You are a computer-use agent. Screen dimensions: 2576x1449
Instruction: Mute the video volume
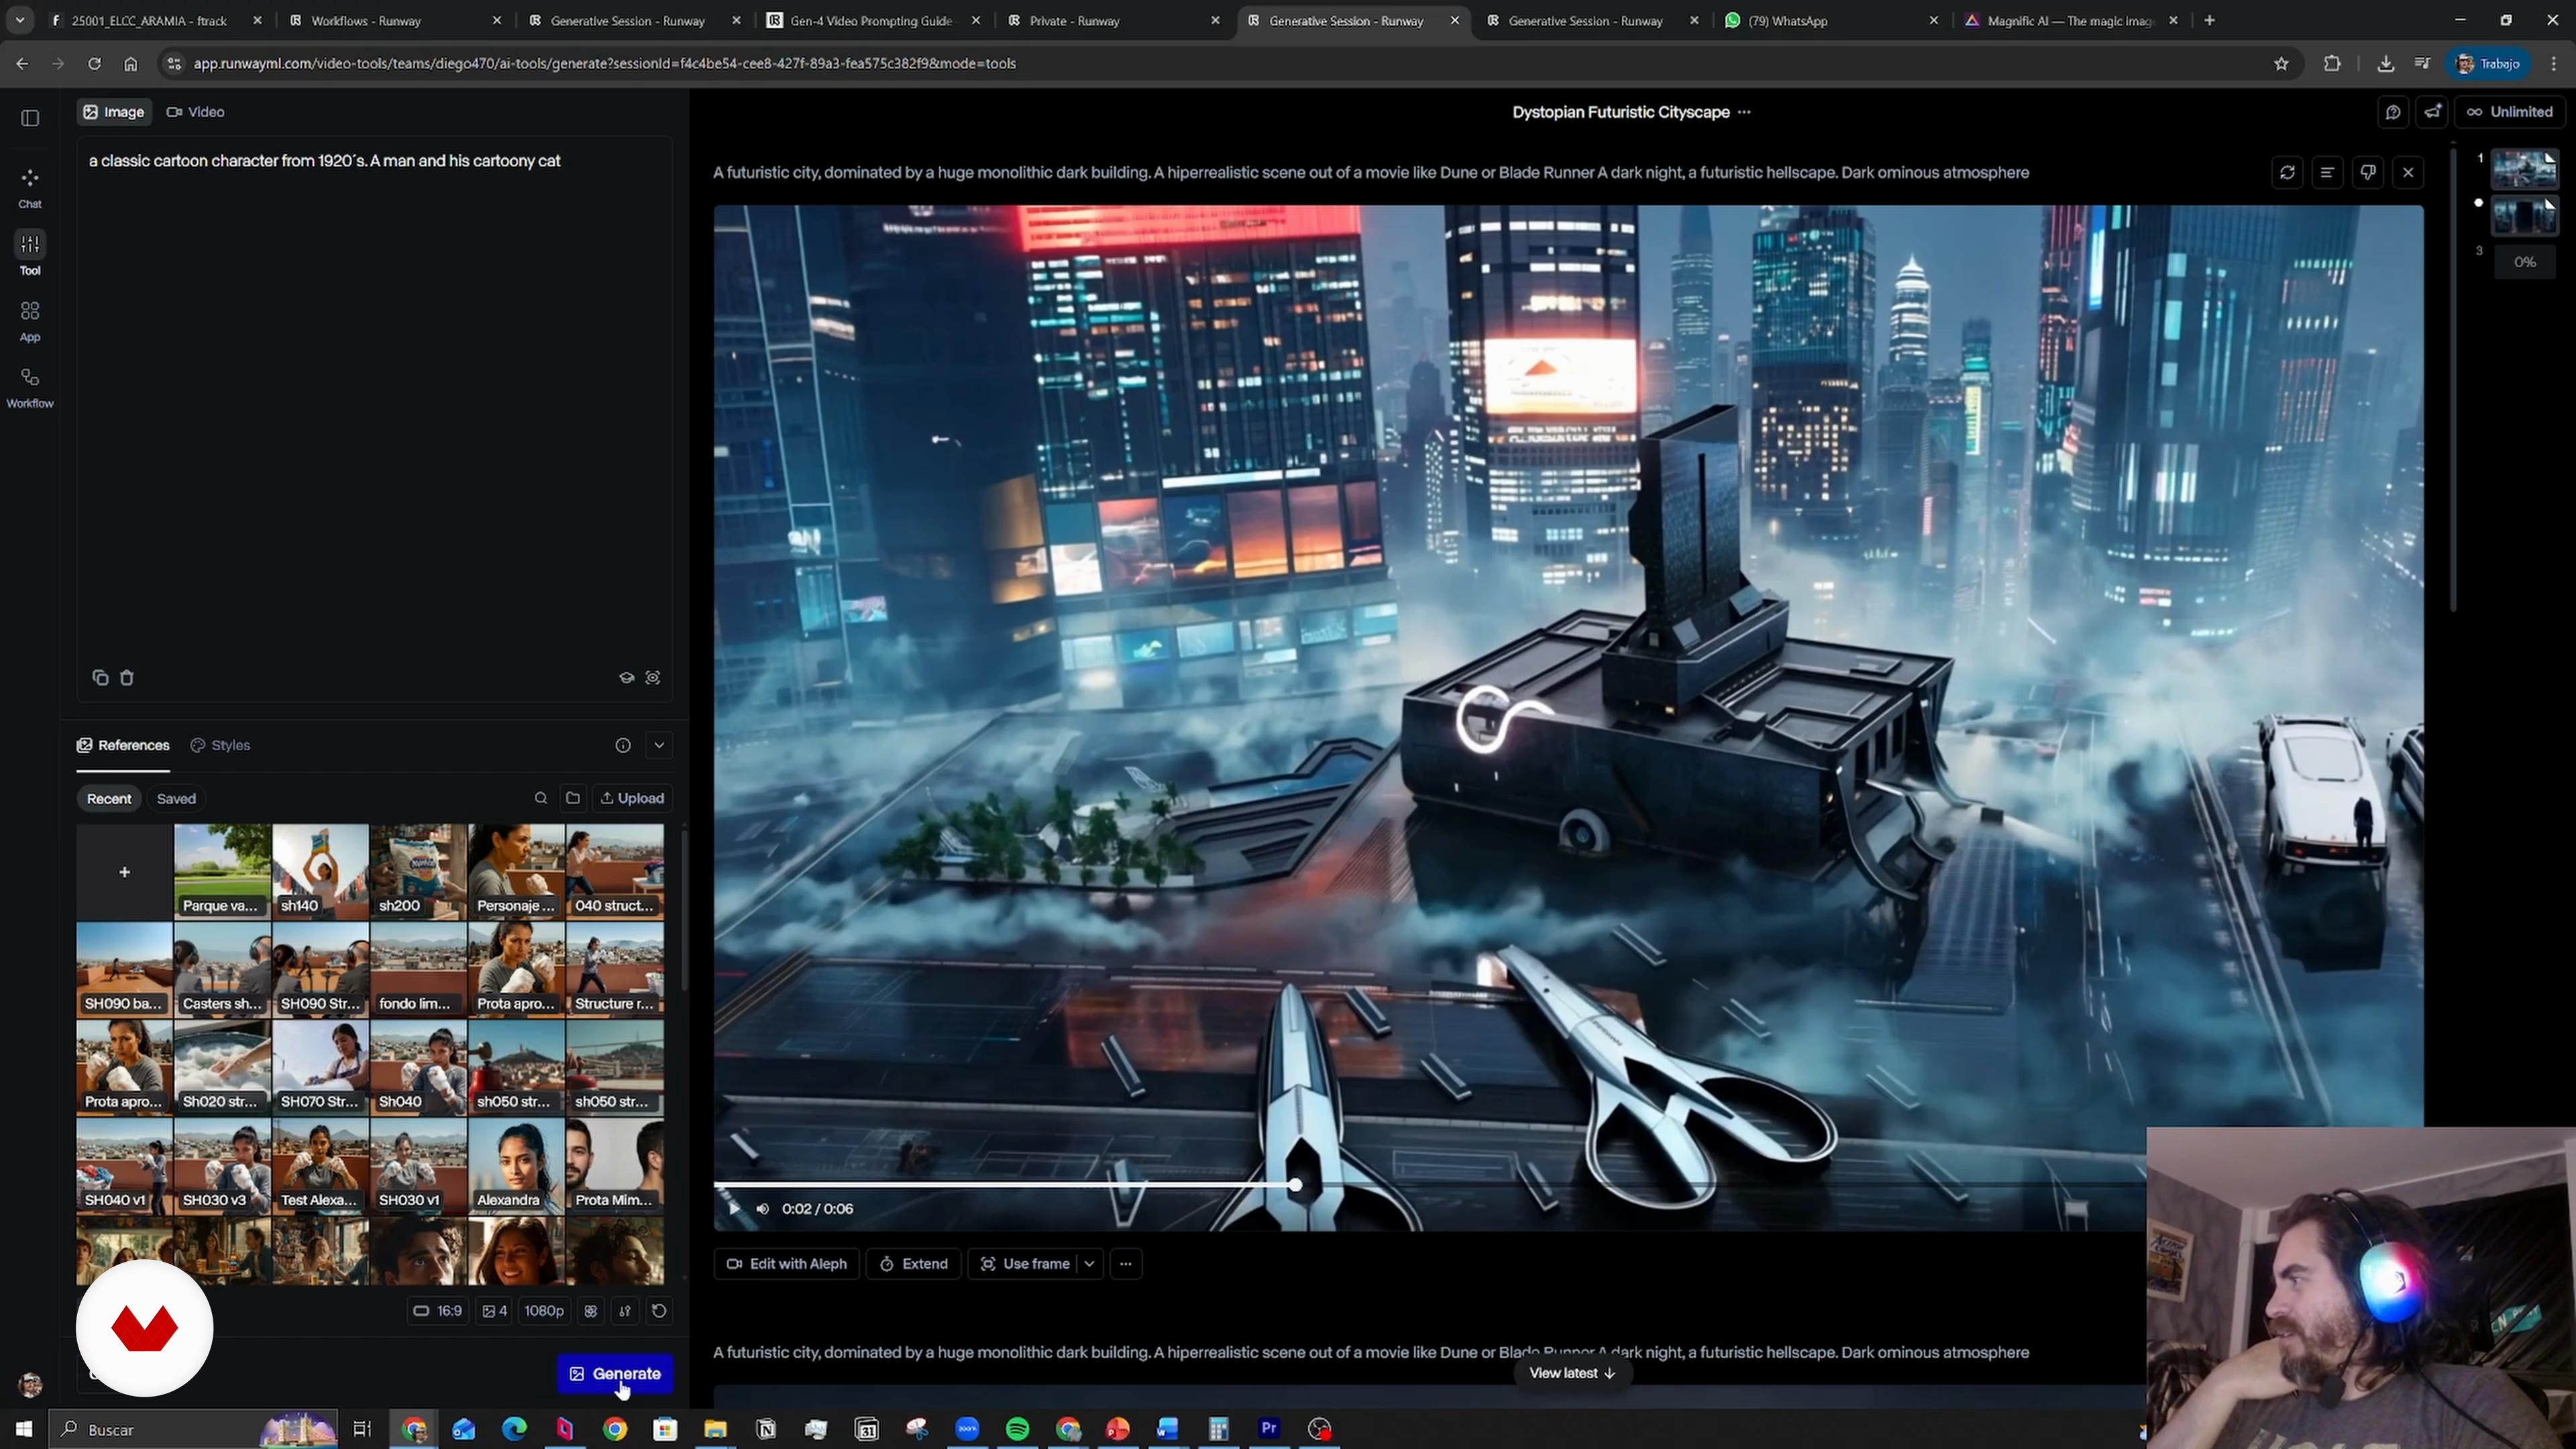[763, 1209]
